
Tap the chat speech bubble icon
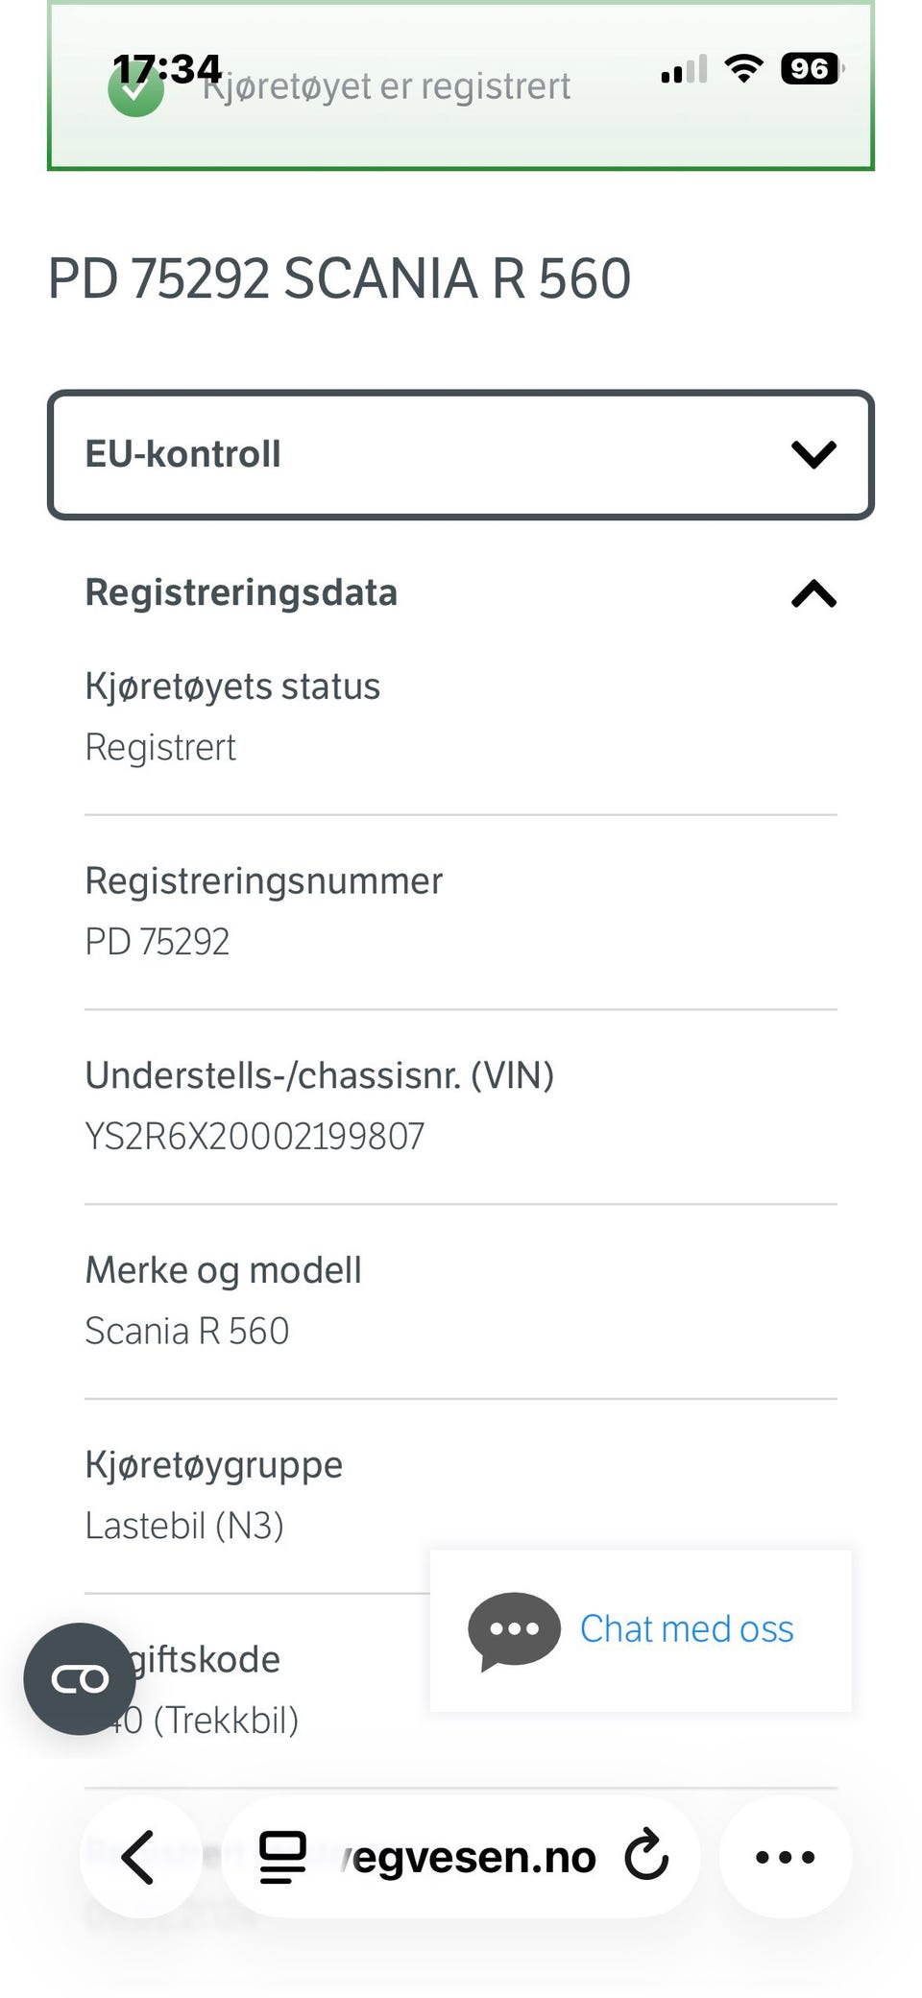tap(514, 1629)
